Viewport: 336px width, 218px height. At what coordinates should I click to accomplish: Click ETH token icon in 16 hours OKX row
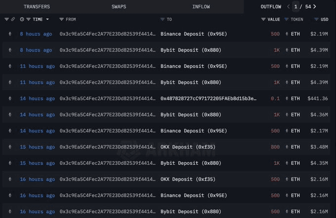pos(287,179)
